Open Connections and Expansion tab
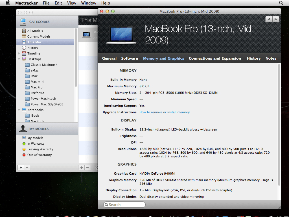 click(215, 58)
